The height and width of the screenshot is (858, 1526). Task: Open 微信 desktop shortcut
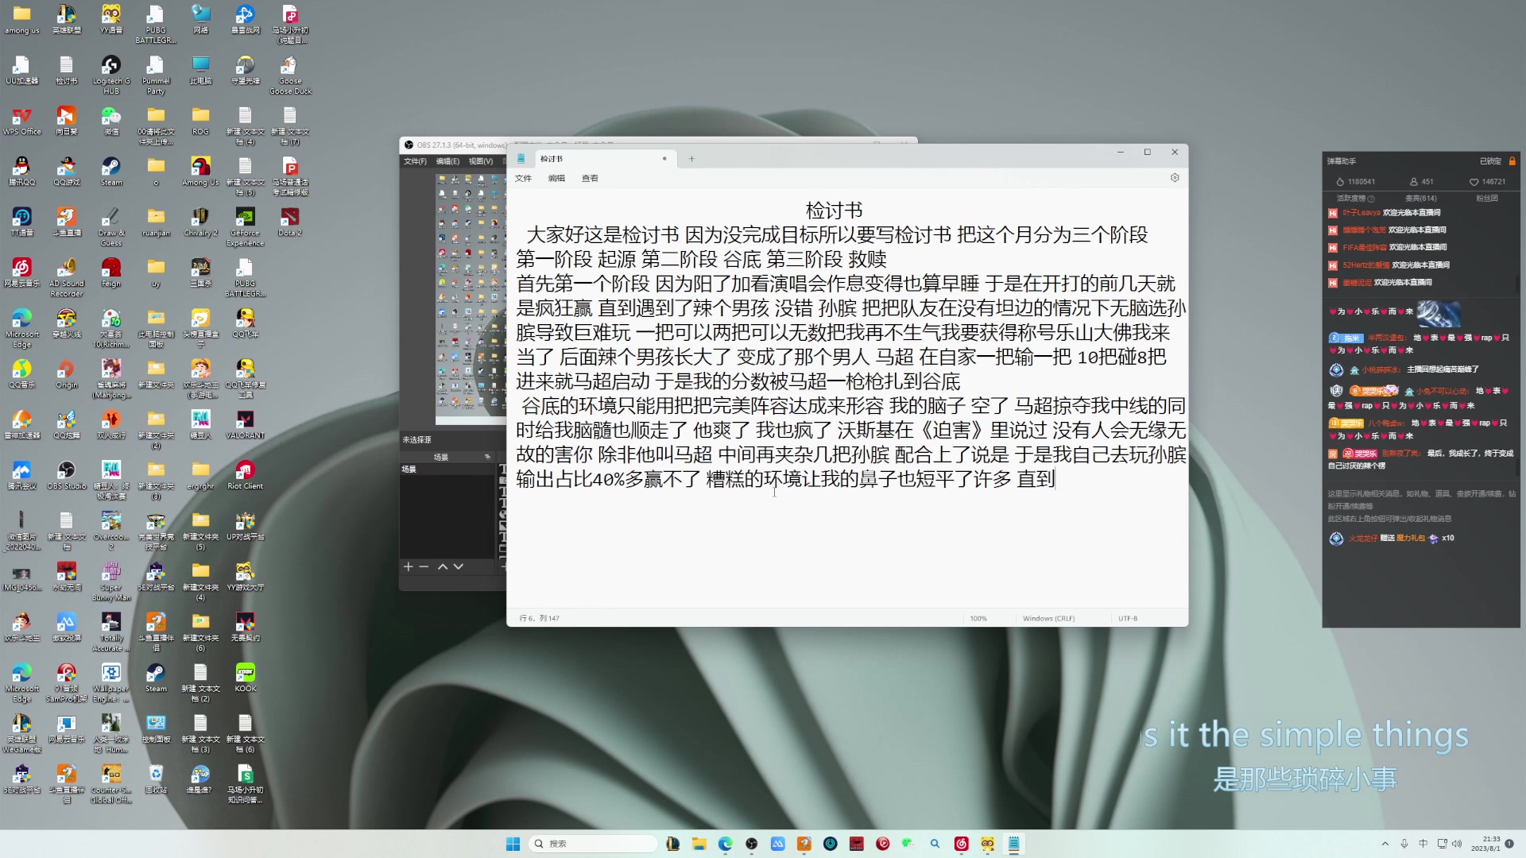point(111,121)
